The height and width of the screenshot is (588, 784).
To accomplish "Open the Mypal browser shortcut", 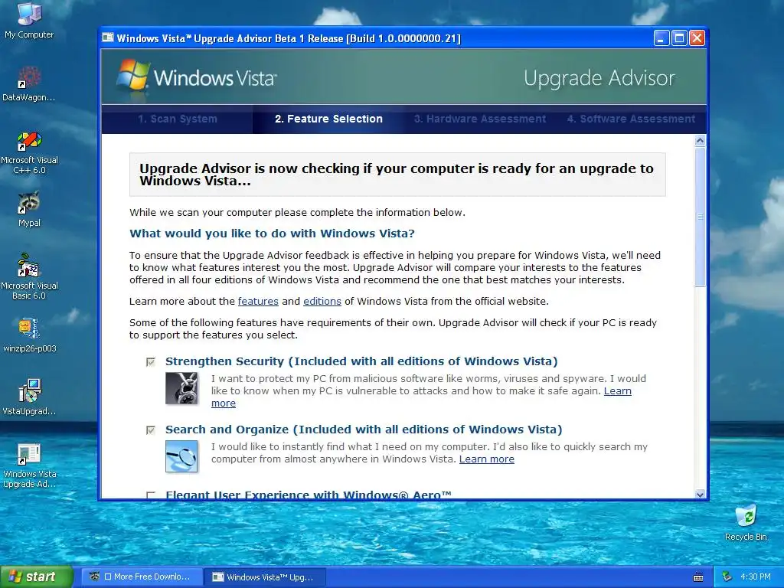I will coord(29,209).
